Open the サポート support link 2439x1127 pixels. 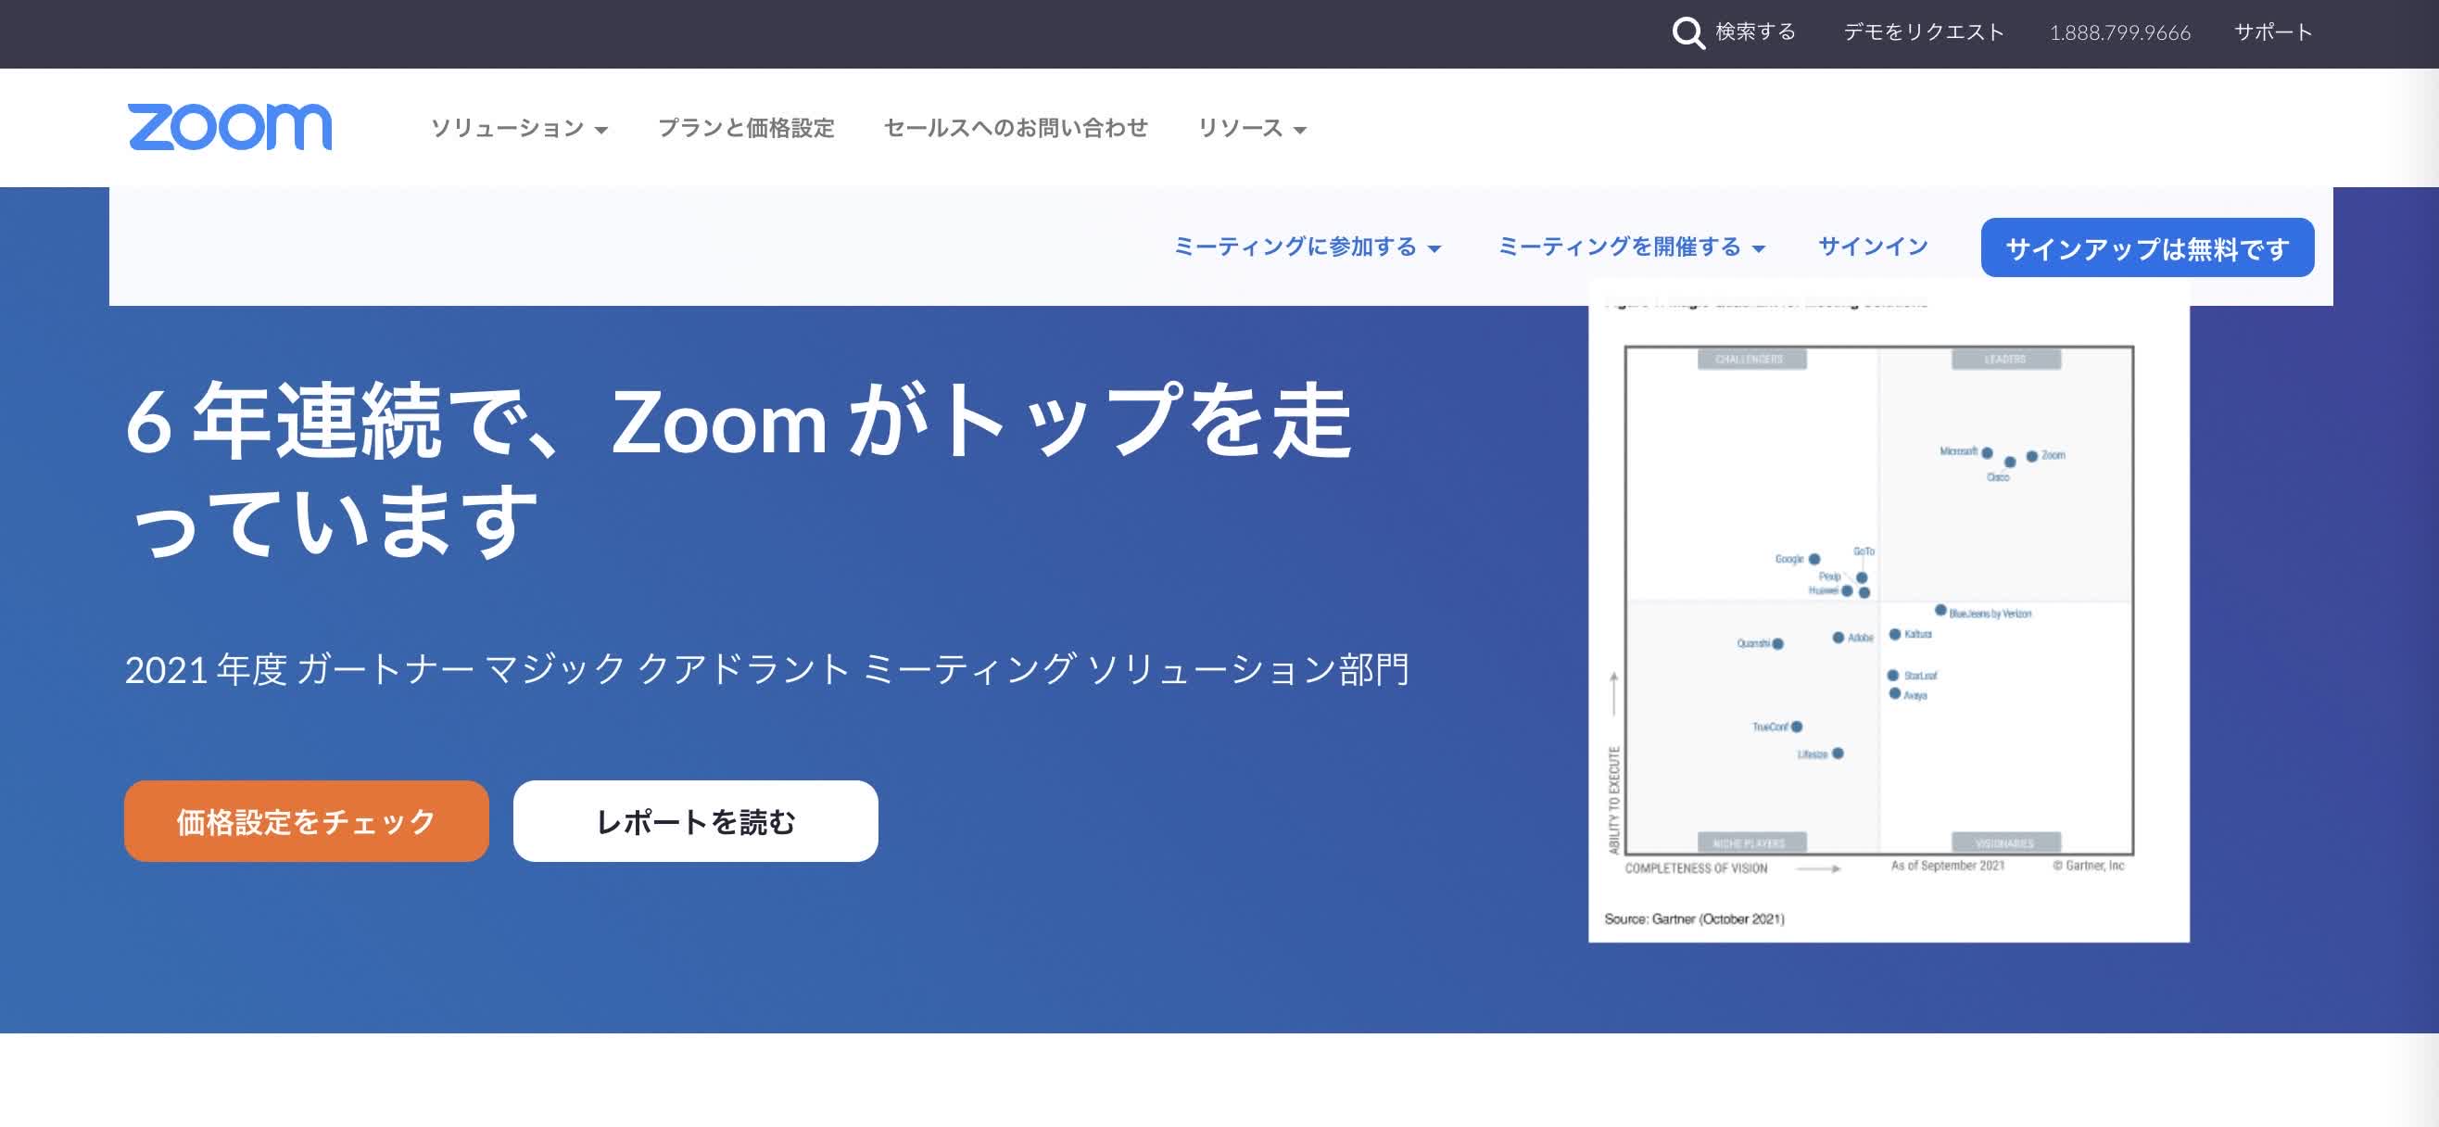[x=2273, y=32]
